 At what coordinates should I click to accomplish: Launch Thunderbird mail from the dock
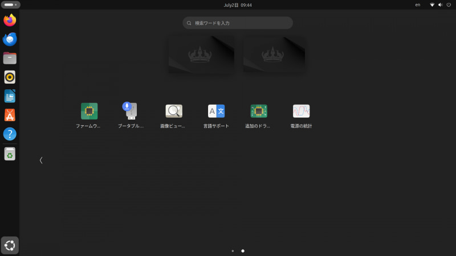pos(10,39)
